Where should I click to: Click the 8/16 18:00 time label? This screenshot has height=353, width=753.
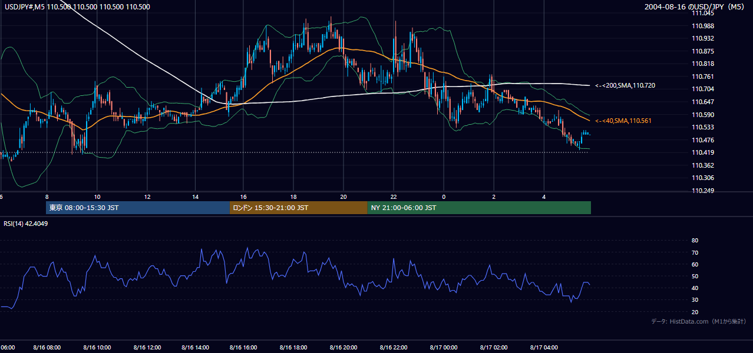click(x=294, y=348)
